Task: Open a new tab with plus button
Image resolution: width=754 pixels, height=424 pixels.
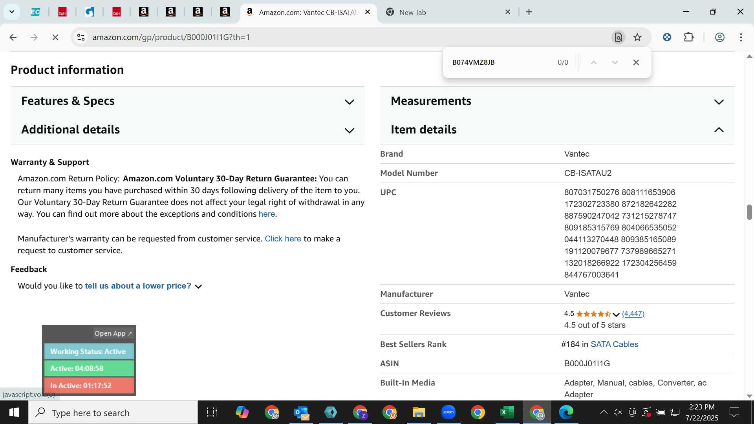Action: coord(529,12)
